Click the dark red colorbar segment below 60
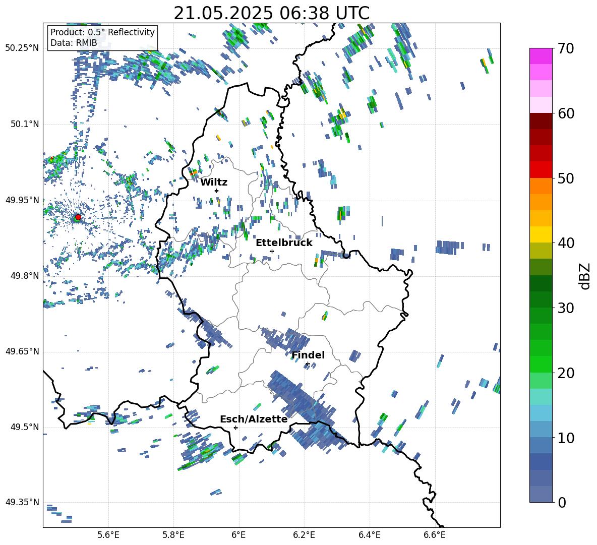Screen dimensions: 597x545 tap(541, 121)
